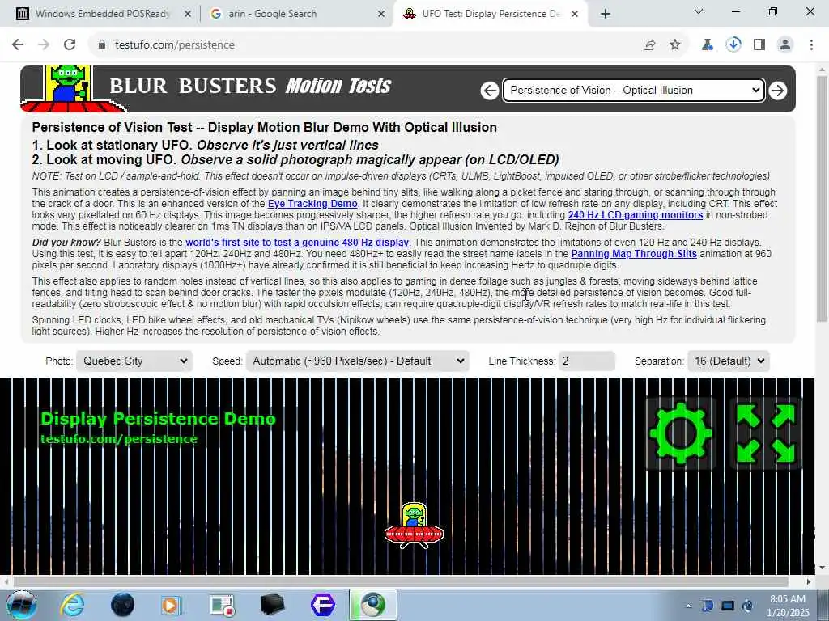Open the Windows Start orb
Viewport: 829px width, 621px height.
(x=22, y=605)
